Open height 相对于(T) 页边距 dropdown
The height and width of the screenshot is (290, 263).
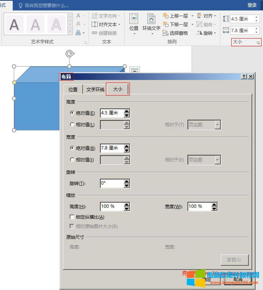pyautogui.click(x=204, y=125)
